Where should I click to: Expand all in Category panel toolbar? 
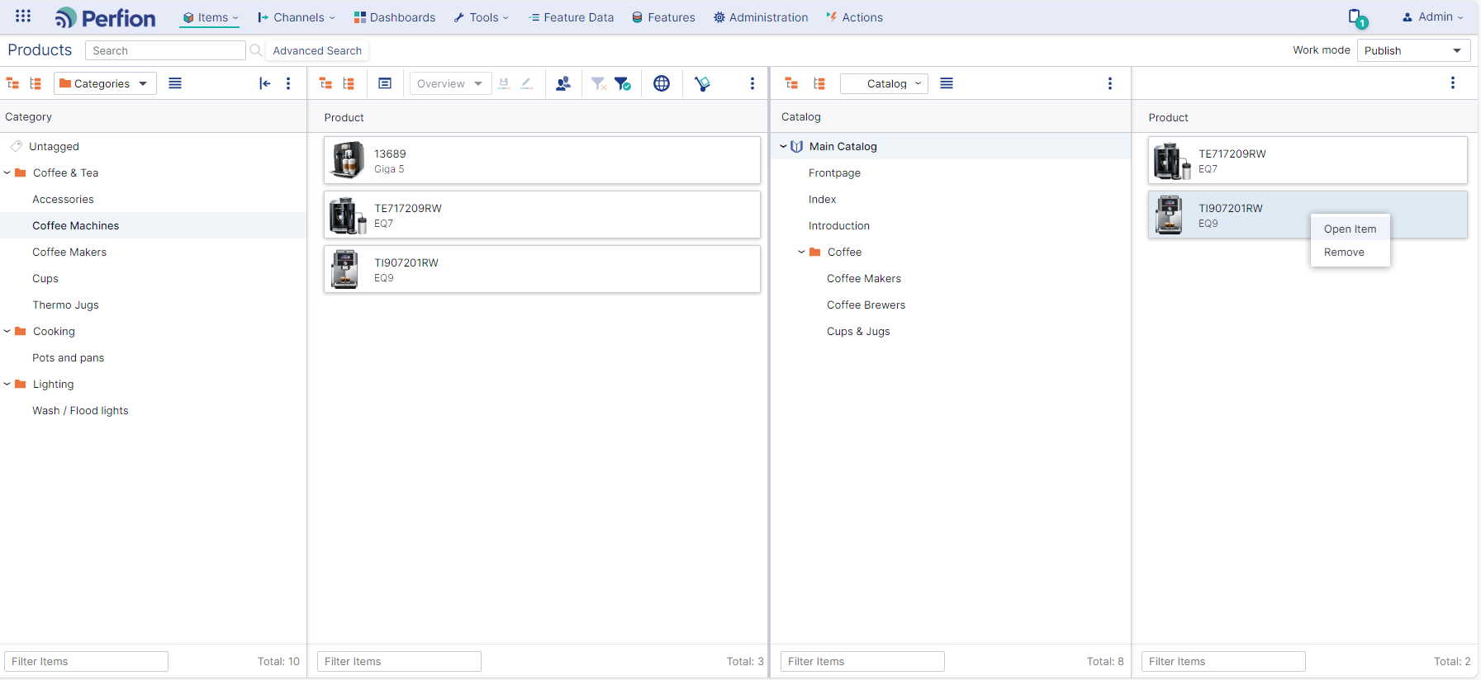click(36, 83)
